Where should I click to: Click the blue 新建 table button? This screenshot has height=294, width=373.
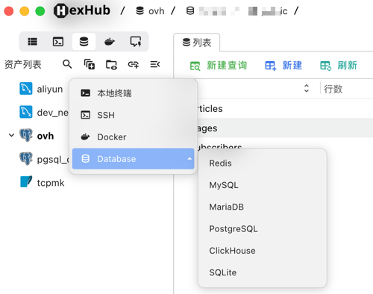pos(283,66)
